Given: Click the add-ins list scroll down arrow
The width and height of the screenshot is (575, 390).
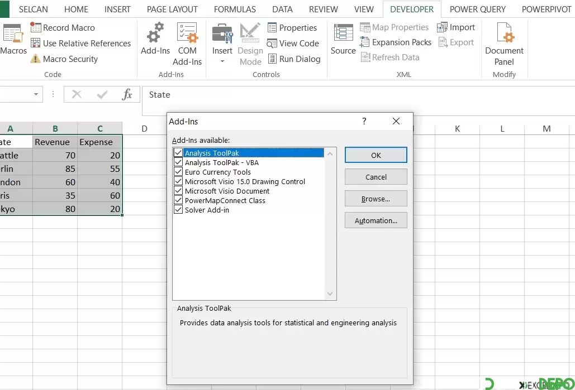Looking at the screenshot, I should pyautogui.click(x=330, y=293).
